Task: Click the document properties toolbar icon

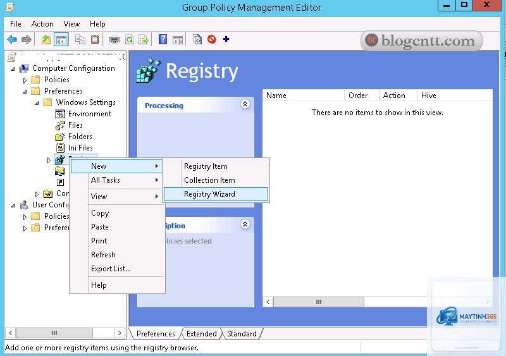Action: click(x=197, y=40)
